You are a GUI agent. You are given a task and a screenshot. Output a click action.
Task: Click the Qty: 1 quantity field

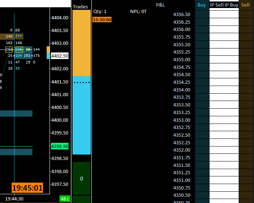pos(100,12)
